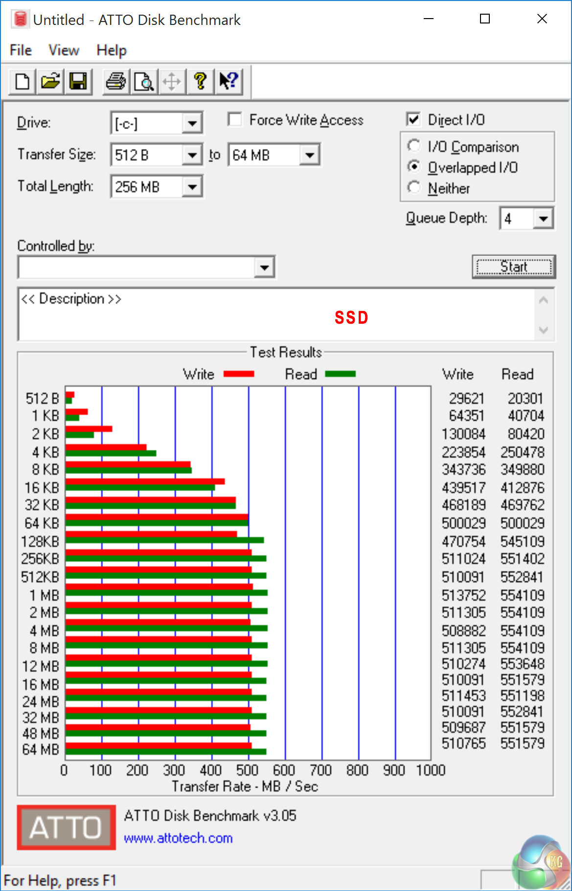Click the read value 20301
Viewport: 572px width, 891px height.
tap(526, 399)
